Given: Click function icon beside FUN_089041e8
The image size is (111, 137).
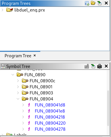Looking at the screenshot, I should [x=29, y=111].
